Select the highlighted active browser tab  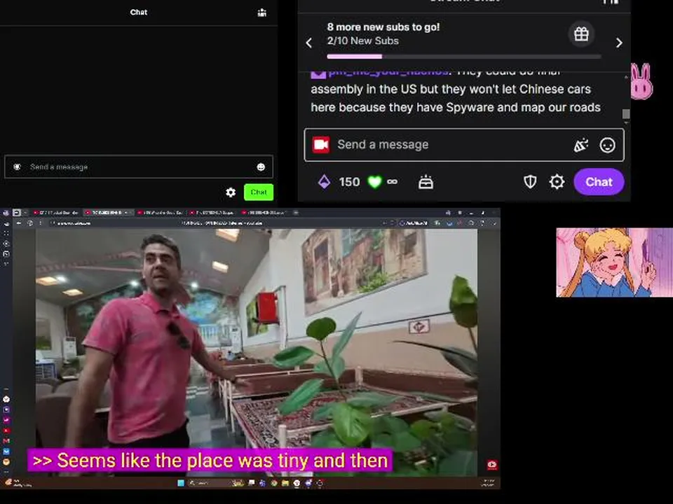point(108,213)
